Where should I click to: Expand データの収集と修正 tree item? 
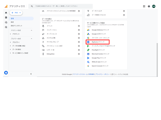(10, 46)
